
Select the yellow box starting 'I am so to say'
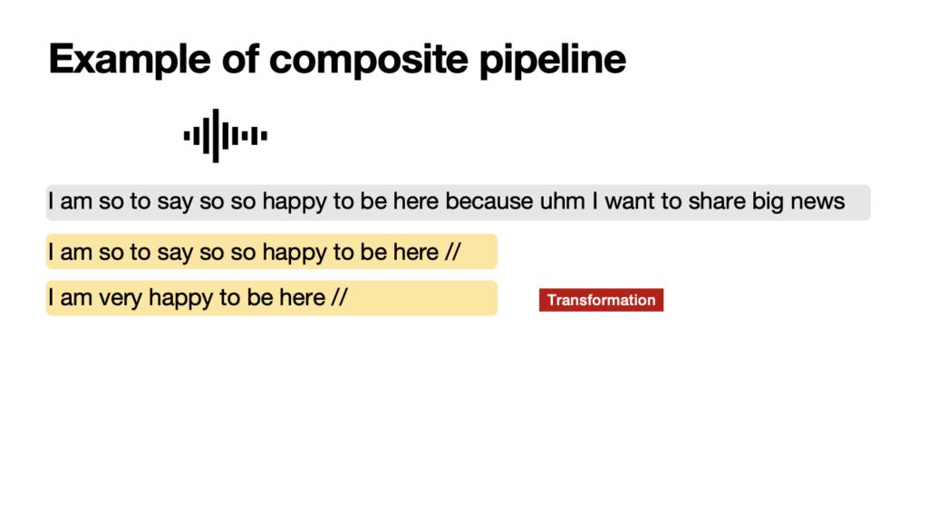click(272, 252)
